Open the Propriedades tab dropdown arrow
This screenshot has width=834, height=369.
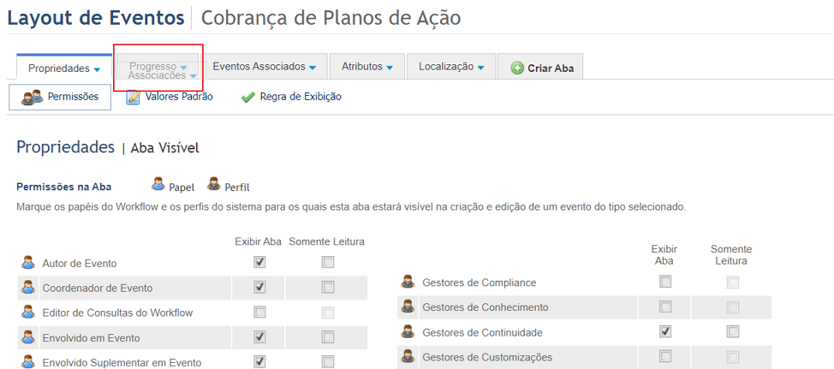pos(97,69)
